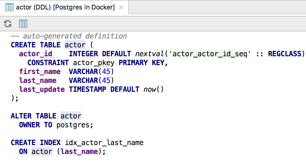Click the now() function call

point(154,89)
